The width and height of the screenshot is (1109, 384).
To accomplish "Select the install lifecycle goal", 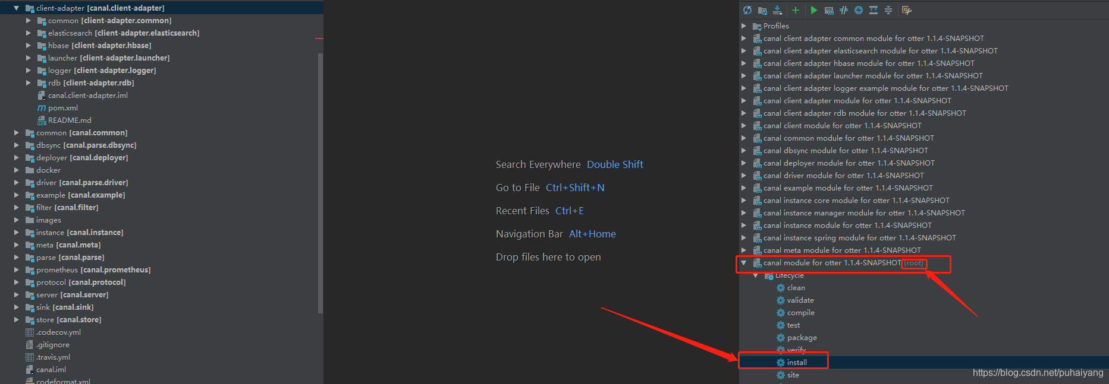I will [x=797, y=363].
